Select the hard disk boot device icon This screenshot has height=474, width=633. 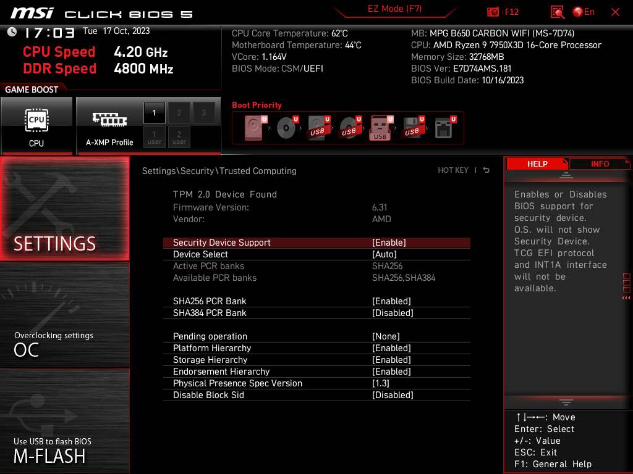pyautogui.click(x=255, y=127)
